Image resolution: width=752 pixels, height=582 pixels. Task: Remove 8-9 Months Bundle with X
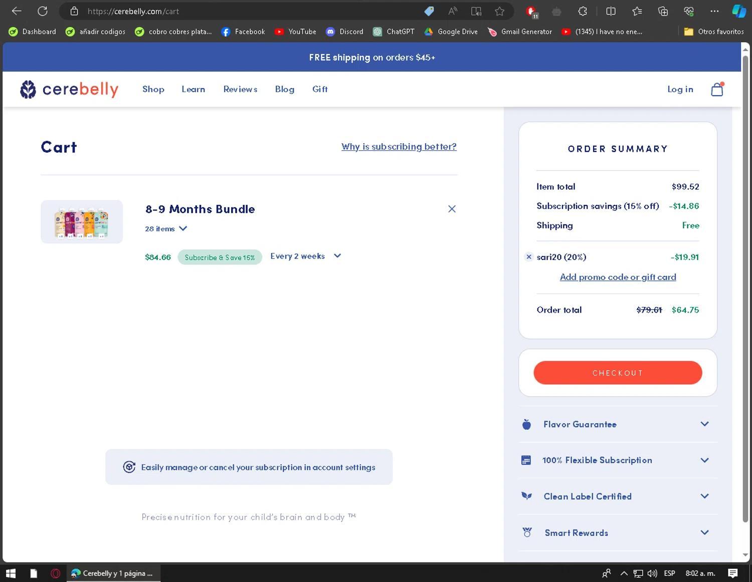click(452, 209)
